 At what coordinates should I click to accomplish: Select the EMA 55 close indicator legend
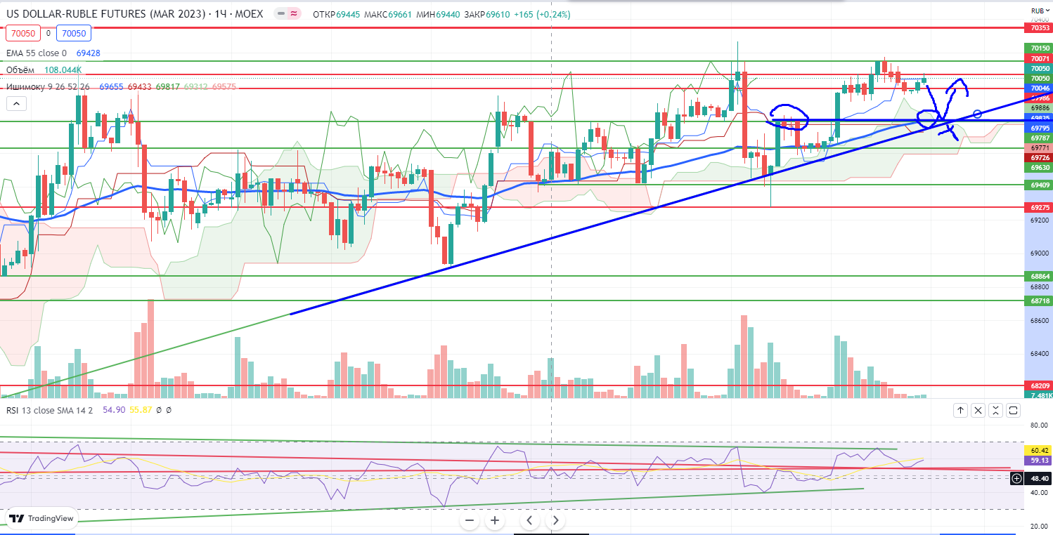[x=36, y=53]
